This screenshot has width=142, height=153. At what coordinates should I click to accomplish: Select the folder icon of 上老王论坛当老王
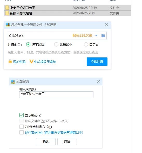click(7, 8)
